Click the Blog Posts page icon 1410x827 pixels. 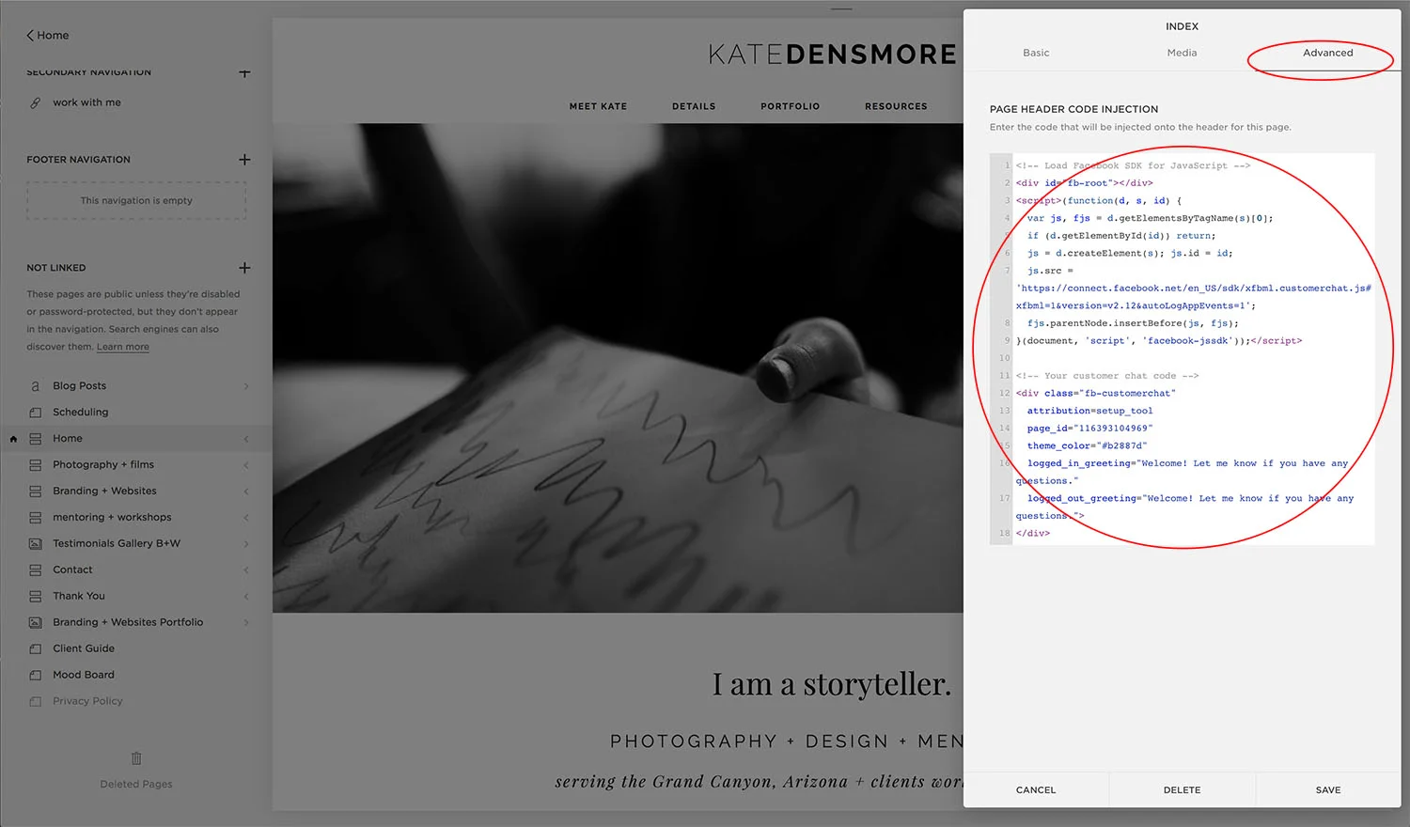pyautogui.click(x=36, y=386)
